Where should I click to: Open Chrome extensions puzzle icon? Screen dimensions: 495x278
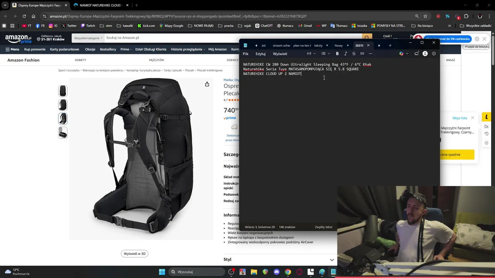click(466, 16)
